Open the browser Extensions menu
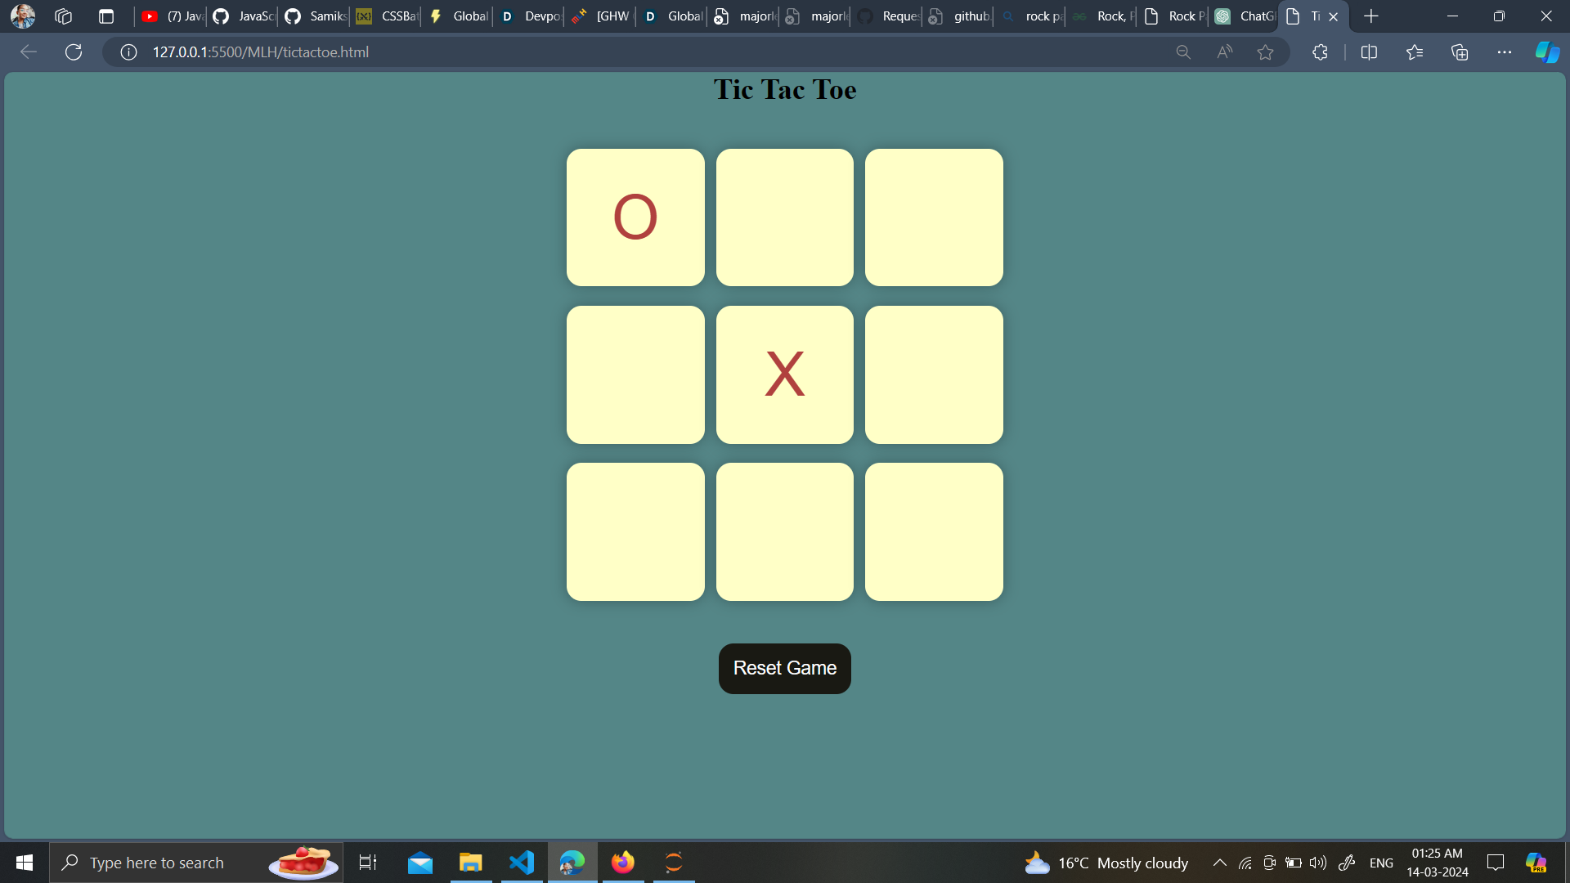This screenshot has height=883, width=1570. tap(1320, 52)
